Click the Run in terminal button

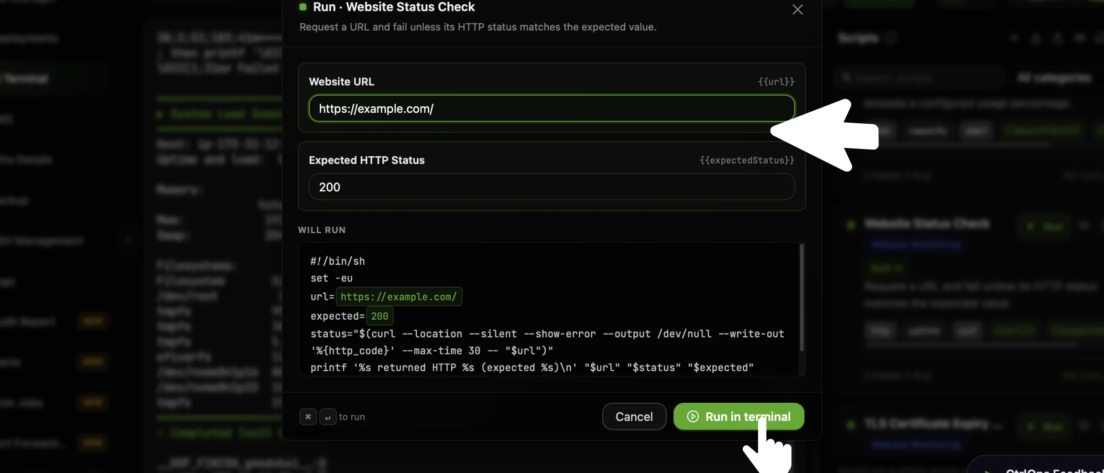pyautogui.click(x=738, y=417)
